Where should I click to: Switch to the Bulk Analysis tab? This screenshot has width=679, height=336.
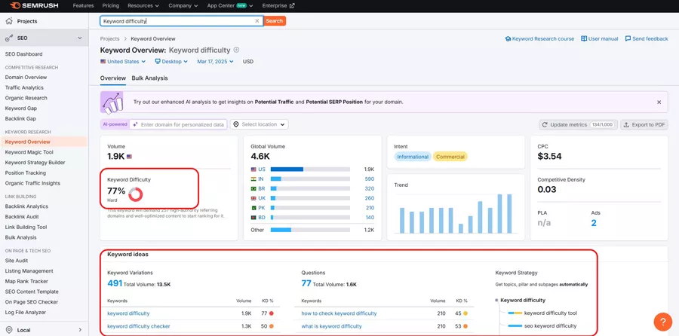pos(150,78)
